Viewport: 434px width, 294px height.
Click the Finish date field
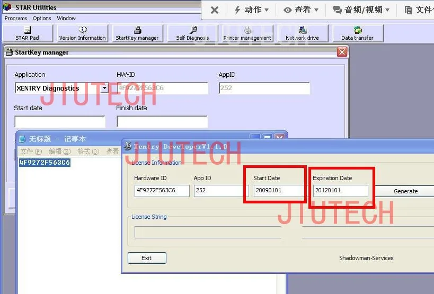point(162,122)
